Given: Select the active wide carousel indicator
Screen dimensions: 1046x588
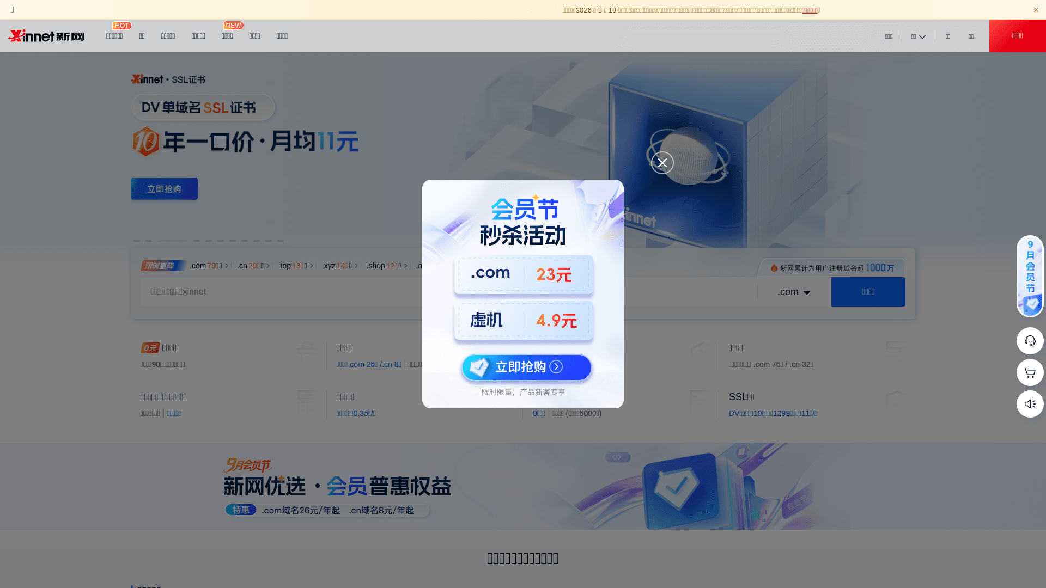Looking at the screenshot, I should point(172,240).
